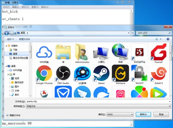Select 桌面 under favorites
The image size is (173, 128).
click(x=15, y=54)
